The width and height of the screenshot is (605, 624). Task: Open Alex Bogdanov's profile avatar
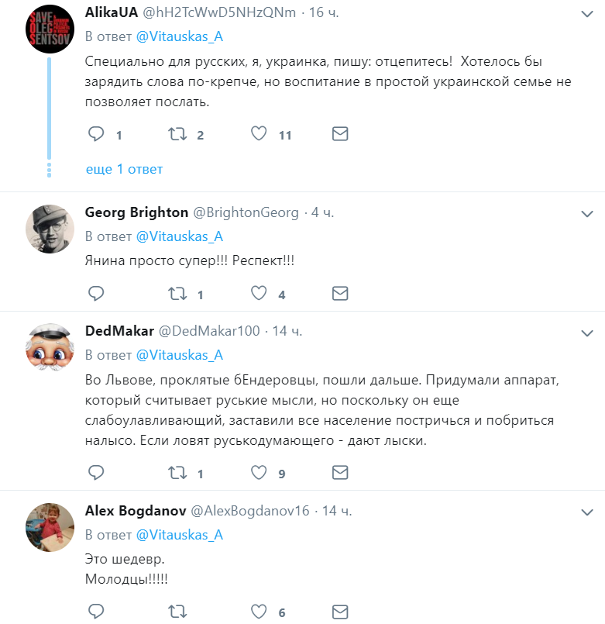click(50, 527)
